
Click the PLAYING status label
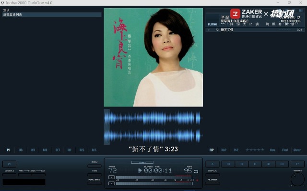coord(213,24)
